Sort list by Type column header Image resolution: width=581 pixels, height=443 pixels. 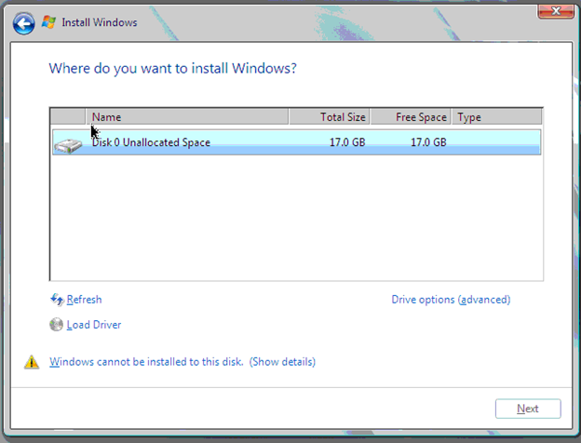497,117
